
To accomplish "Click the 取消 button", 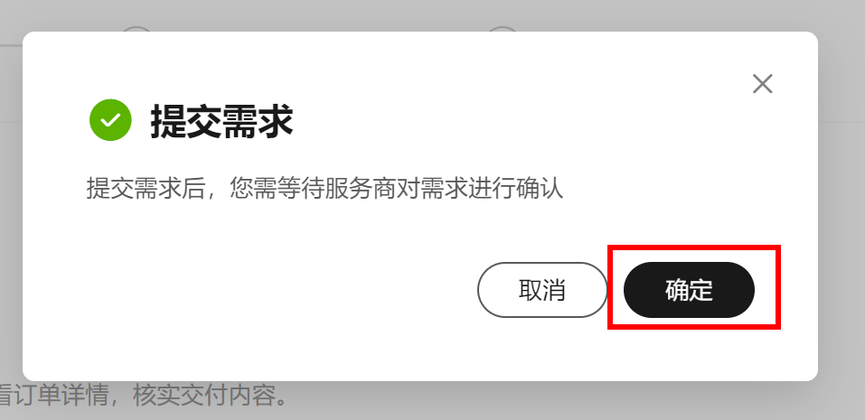I will coord(542,290).
